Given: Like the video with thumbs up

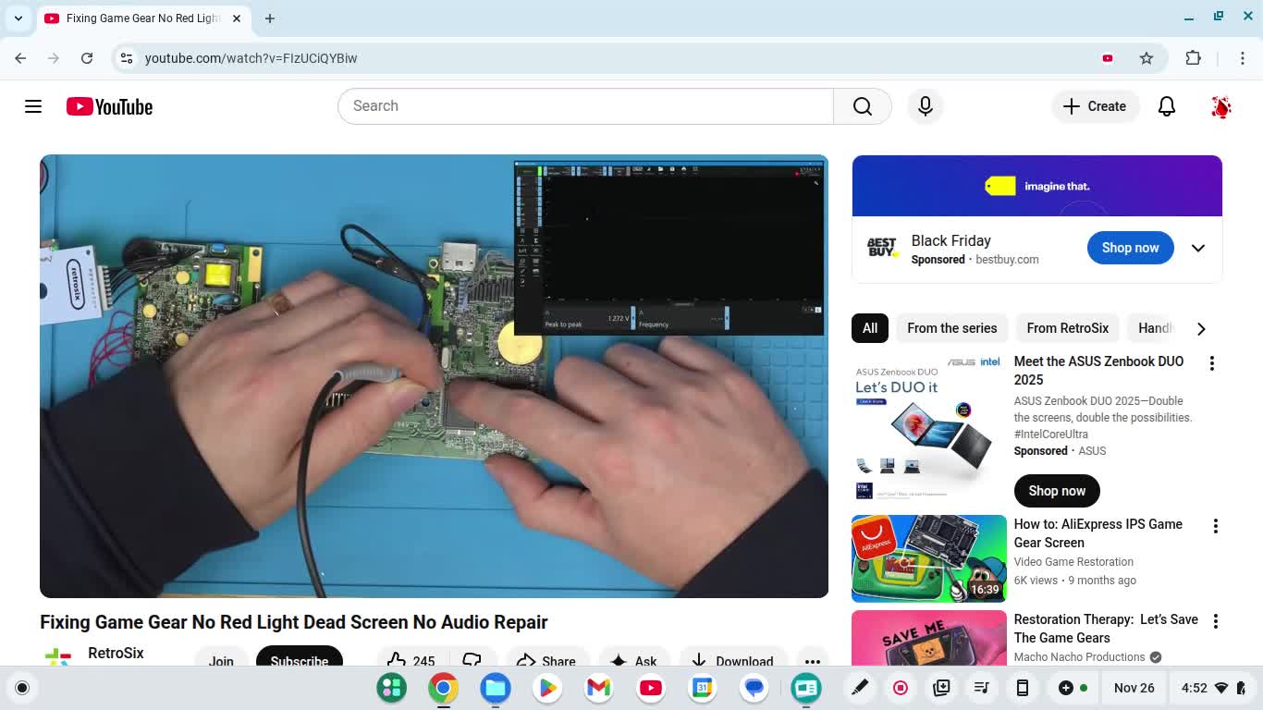Looking at the screenshot, I should click(399, 660).
